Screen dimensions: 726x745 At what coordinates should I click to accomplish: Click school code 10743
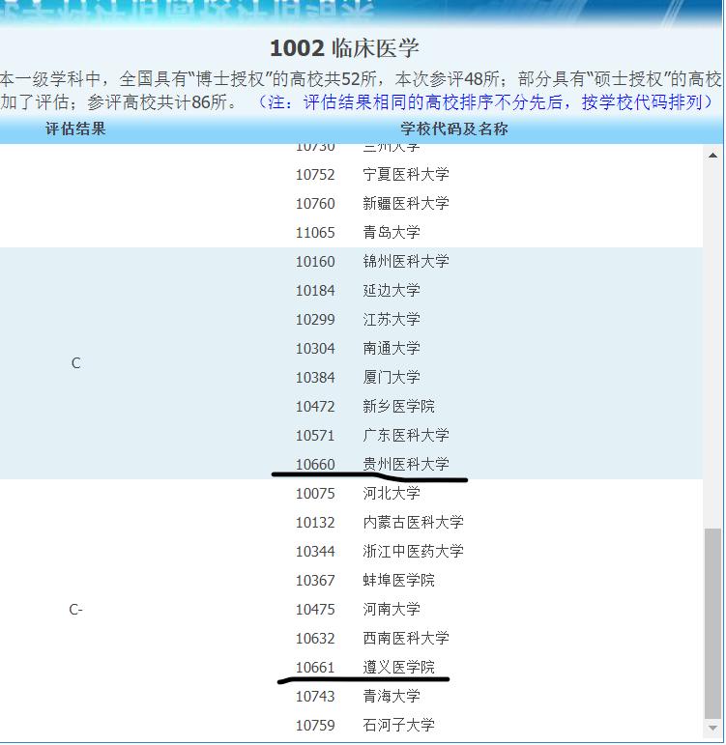[315, 697]
